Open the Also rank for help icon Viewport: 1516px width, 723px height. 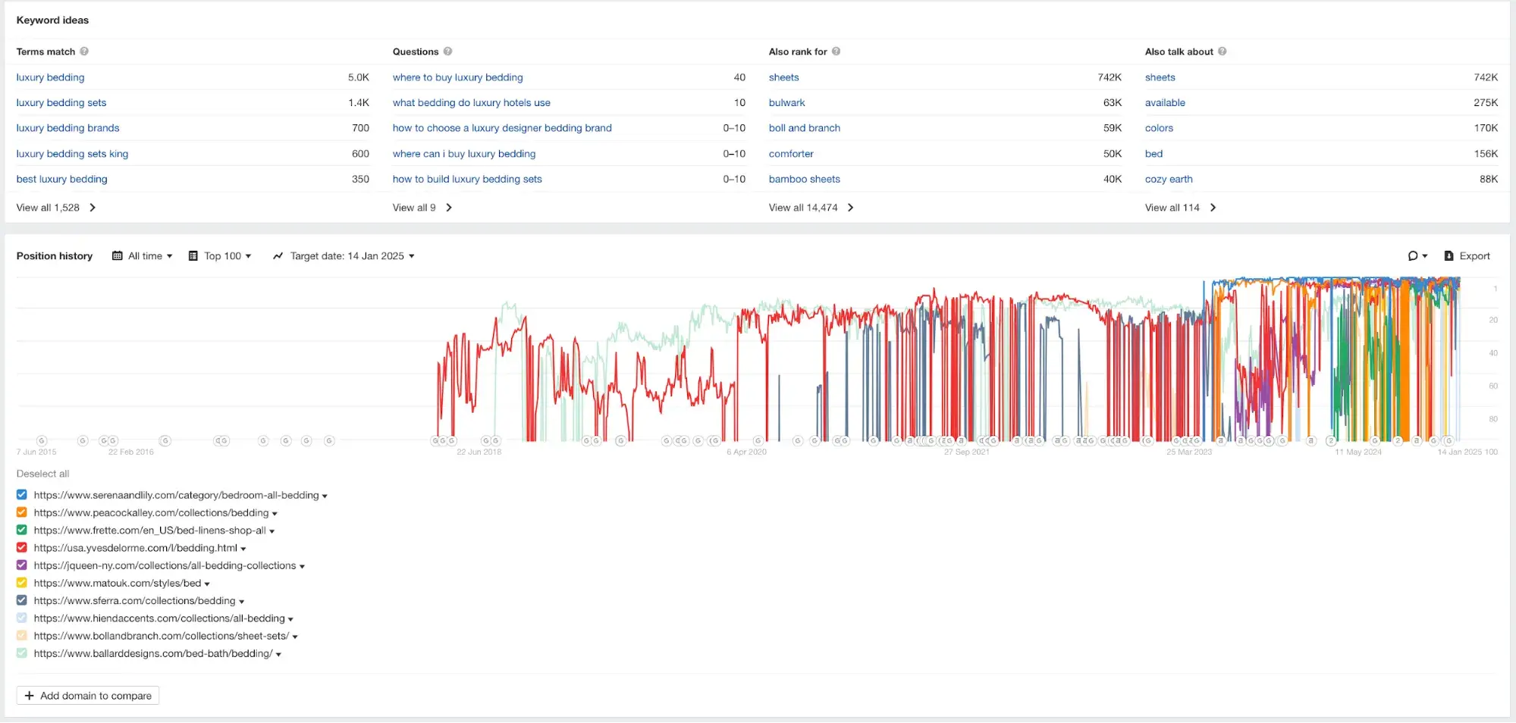(836, 52)
